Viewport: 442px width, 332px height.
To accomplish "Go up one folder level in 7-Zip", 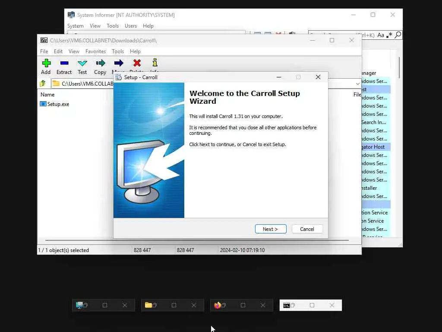I will (43, 83).
